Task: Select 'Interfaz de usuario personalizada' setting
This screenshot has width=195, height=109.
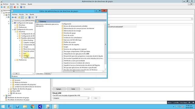Action: click(74, 61)
